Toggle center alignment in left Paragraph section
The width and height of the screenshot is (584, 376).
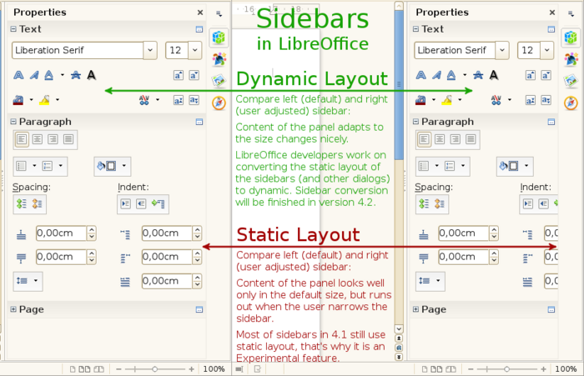(36, 139)
